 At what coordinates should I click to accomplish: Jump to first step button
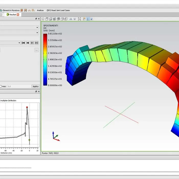(23, 43)
